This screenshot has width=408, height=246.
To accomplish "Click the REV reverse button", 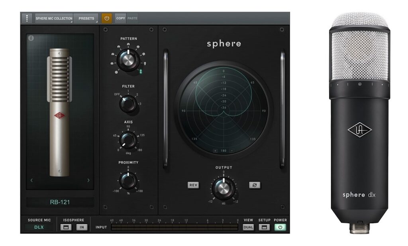I will [193, 185].
